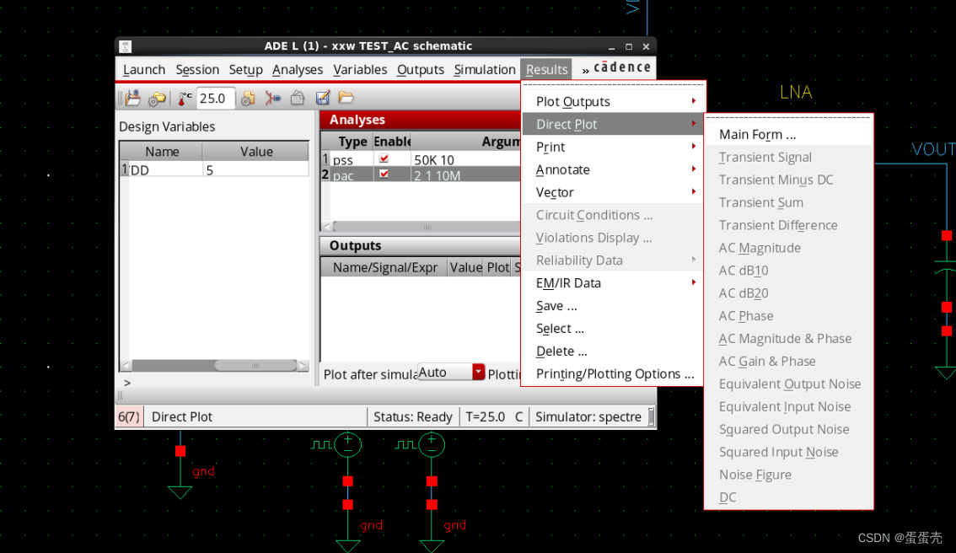The height and width of the screenshot is (553, 956).
Task: Click AC Magnitude & Phase in submenu
Action: (x=788, y=338)
